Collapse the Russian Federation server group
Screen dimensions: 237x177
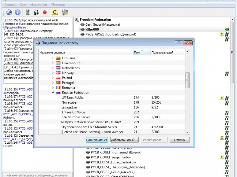pyautogui.click(x=53, y=92)
